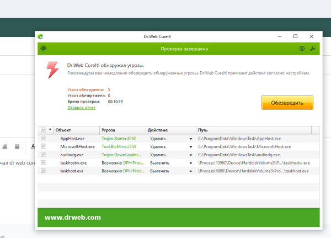
Task: Toggle the select-all checkbox in table header
Action: click(x=43, y=130)
